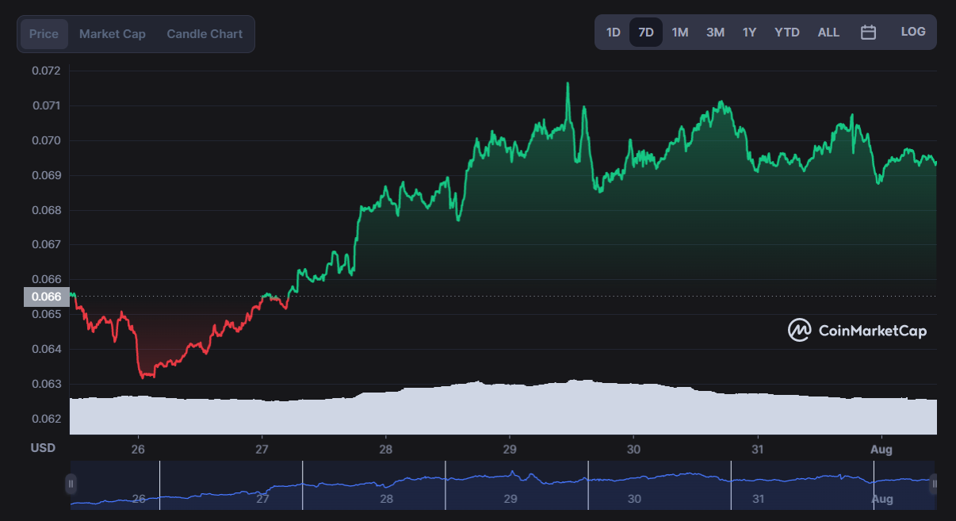The width and height of the screenshot is (956, 521).
Task: Click the 0.070 axis label
Action: point(46,140)
